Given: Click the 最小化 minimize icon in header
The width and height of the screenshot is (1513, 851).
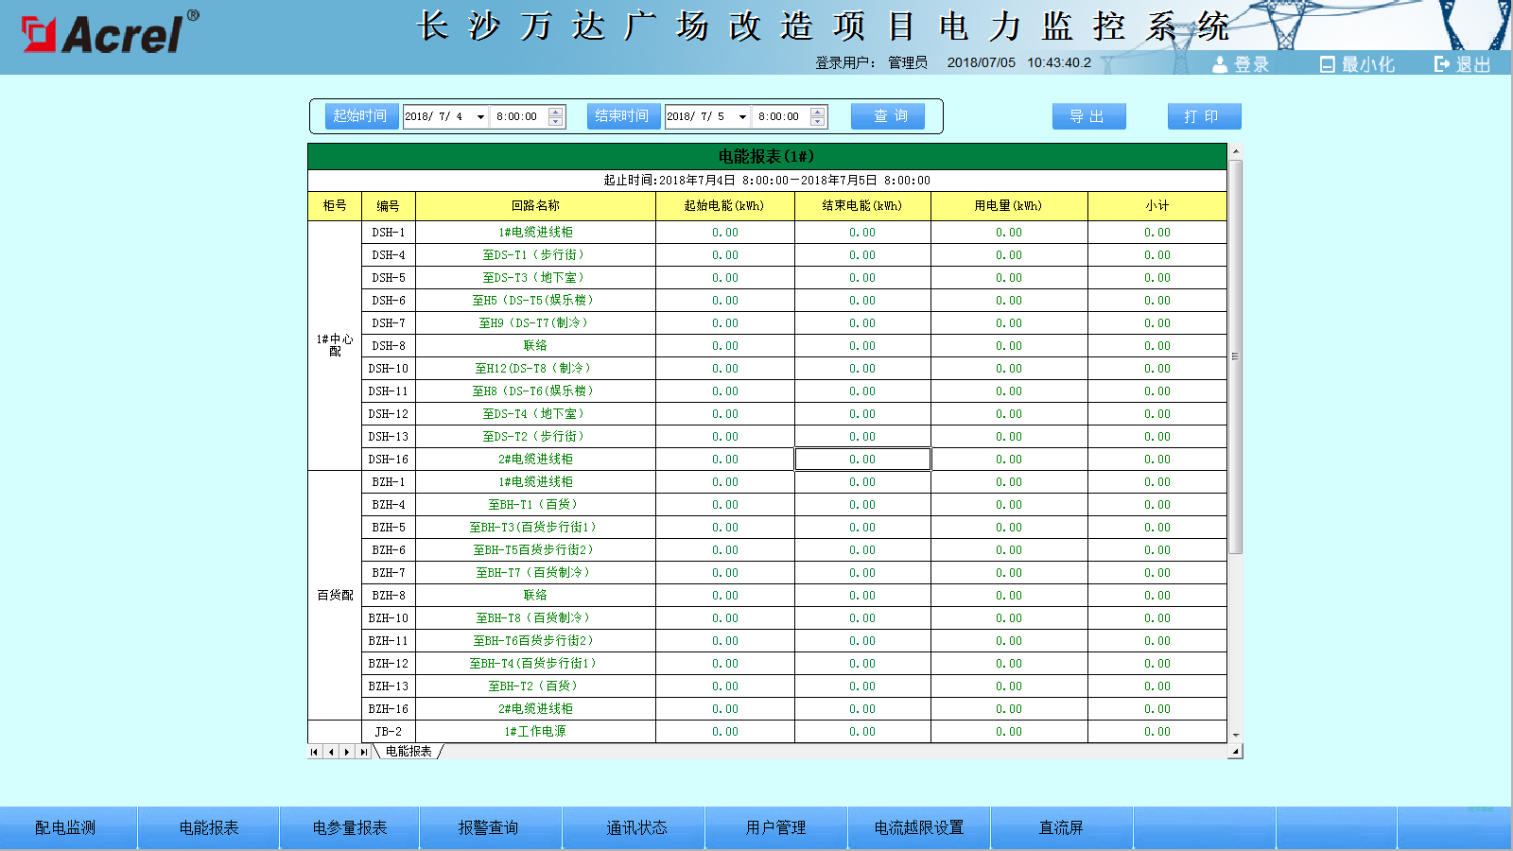Looking at the screenshot, I should (1328, 64).
